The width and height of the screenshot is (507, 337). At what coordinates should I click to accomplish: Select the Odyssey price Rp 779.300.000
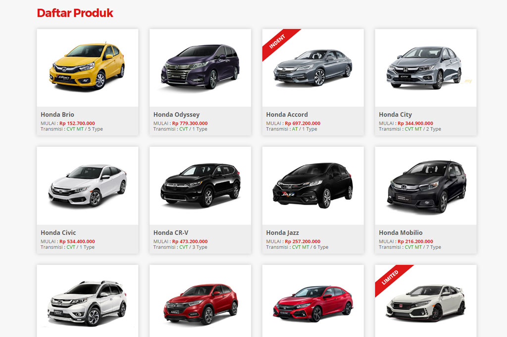click(190, 124)
